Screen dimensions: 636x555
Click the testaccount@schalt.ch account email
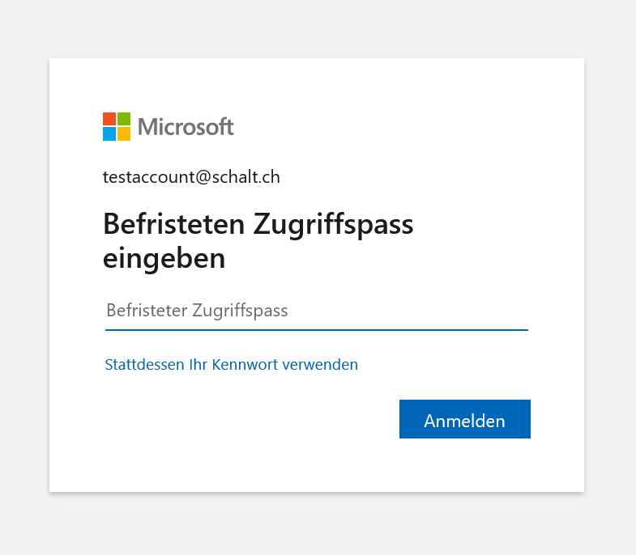(191, 177)
